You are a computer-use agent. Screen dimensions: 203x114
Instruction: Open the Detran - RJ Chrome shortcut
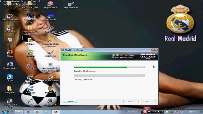(50, 90)
